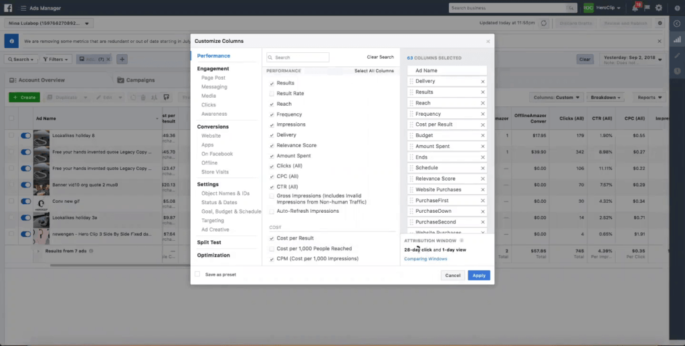
Task: Remove Results from selected columns
Action: click(483, 92)
